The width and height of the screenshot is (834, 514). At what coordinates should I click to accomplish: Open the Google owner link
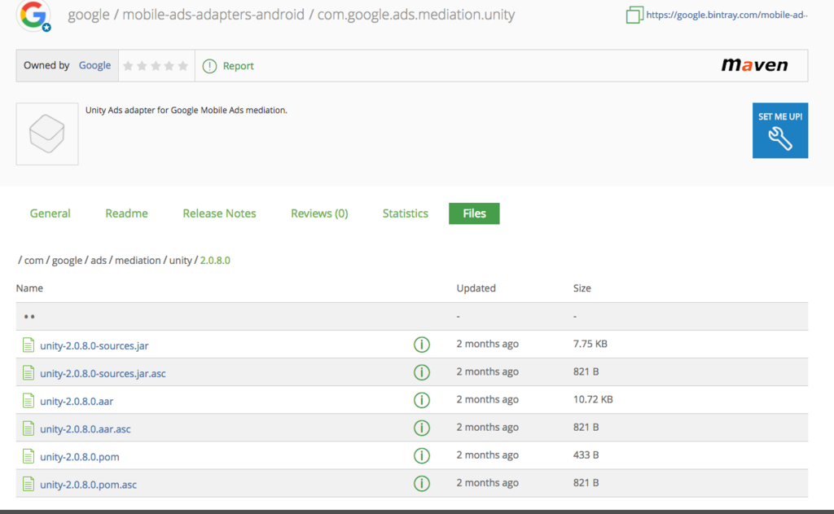[94, 65]
